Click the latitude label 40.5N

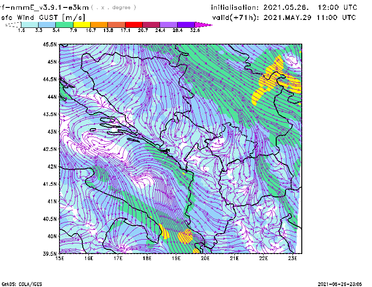(50, 219)
